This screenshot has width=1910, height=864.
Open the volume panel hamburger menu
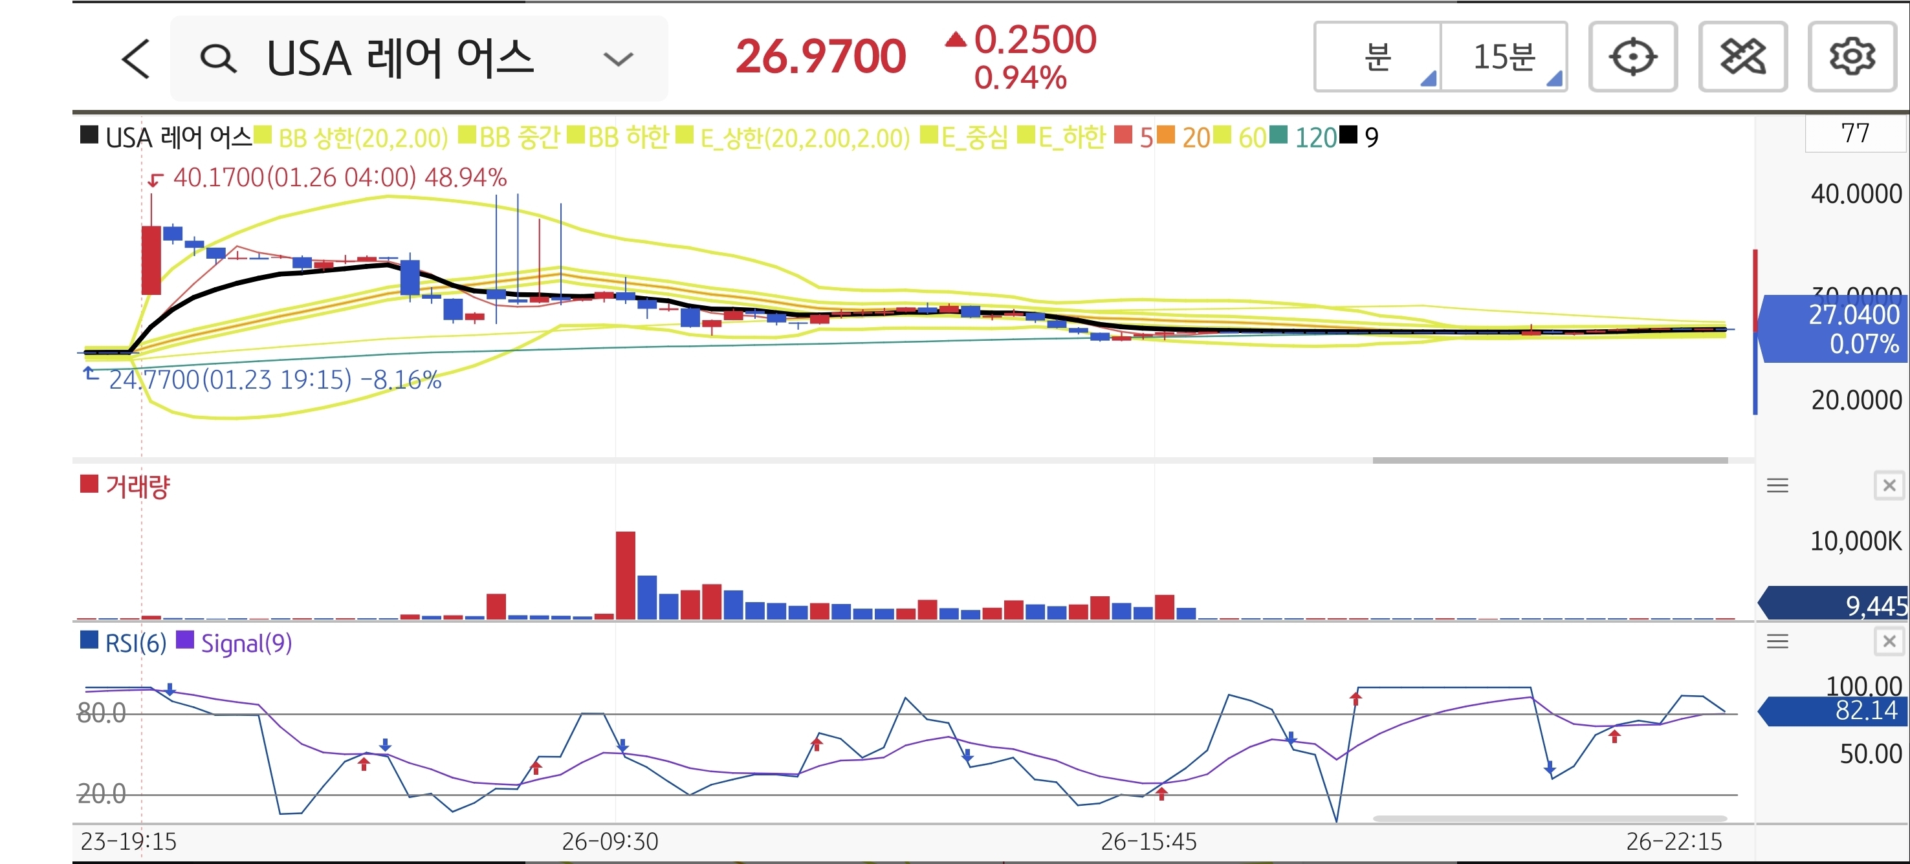[1777, 485]
